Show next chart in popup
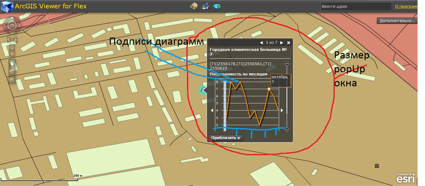The width and height of the screenshot is (425, 186). [x=282, y=110]
